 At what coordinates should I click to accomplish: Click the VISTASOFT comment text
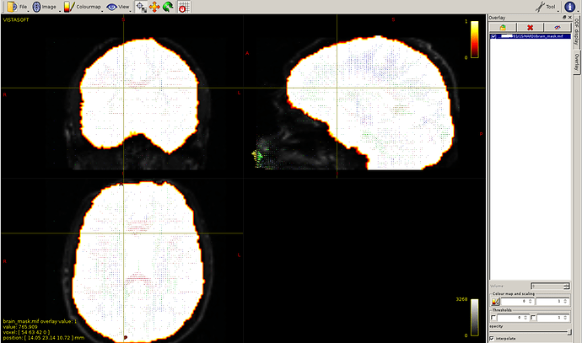click(16, 20)
